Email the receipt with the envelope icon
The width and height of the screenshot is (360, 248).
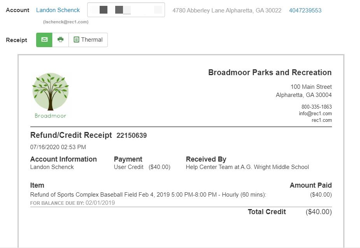44,40
